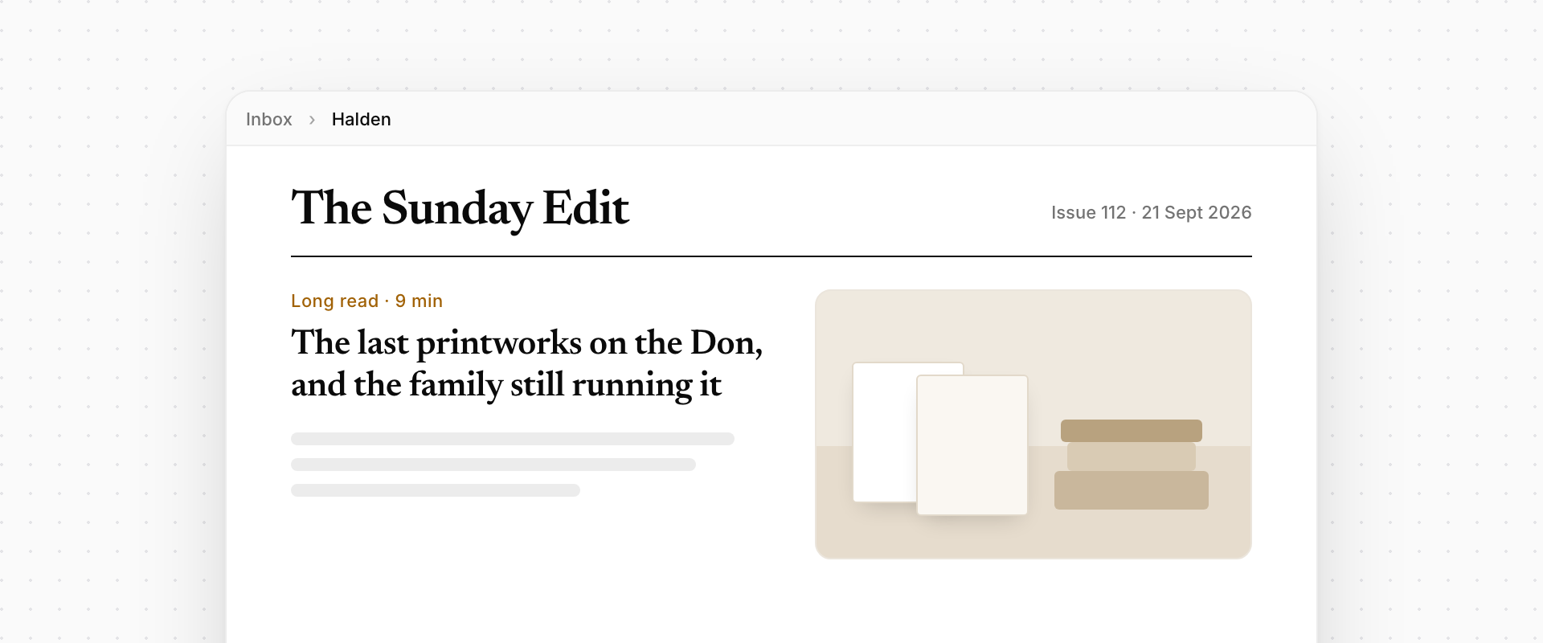
Task: Select the Long read category tag
Action: pos(334,301)
